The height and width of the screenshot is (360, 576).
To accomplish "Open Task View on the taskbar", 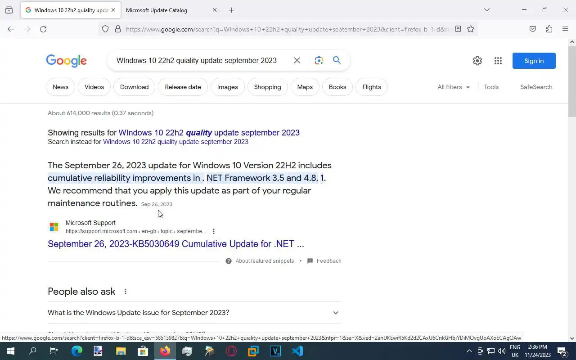I will pyautogui.click(x=54, y=351).
